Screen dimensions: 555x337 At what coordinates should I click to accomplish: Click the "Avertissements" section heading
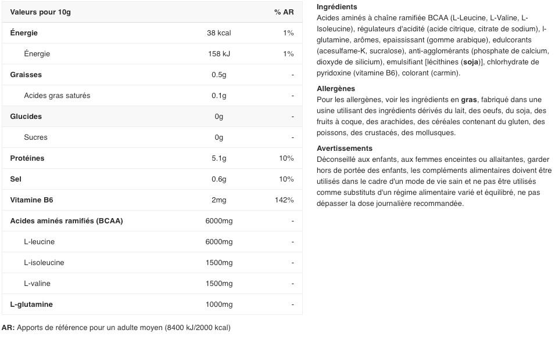pos(345,148)
